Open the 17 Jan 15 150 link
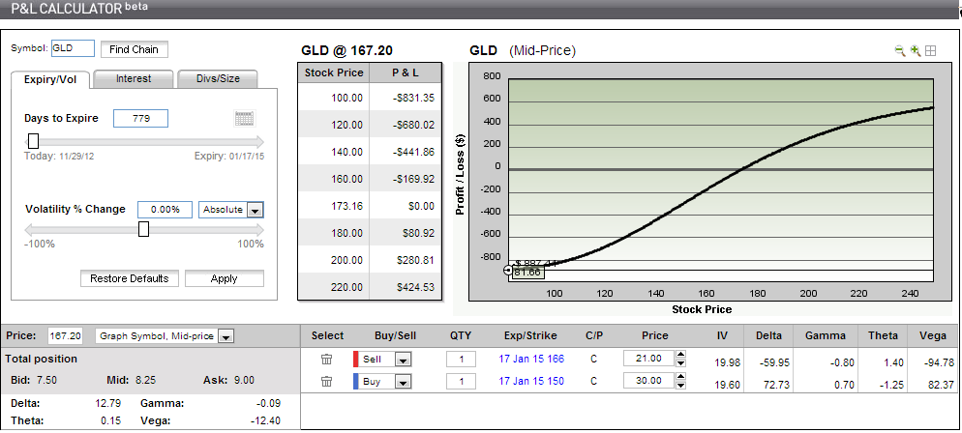The height and width of the screenshot is (433, 962). [x=531, y=381]
